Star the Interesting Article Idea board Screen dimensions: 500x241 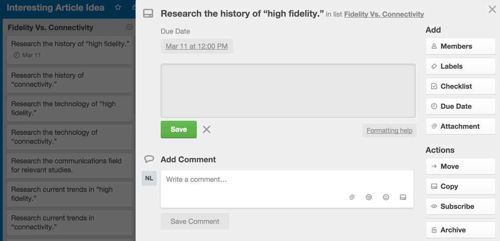118,8
